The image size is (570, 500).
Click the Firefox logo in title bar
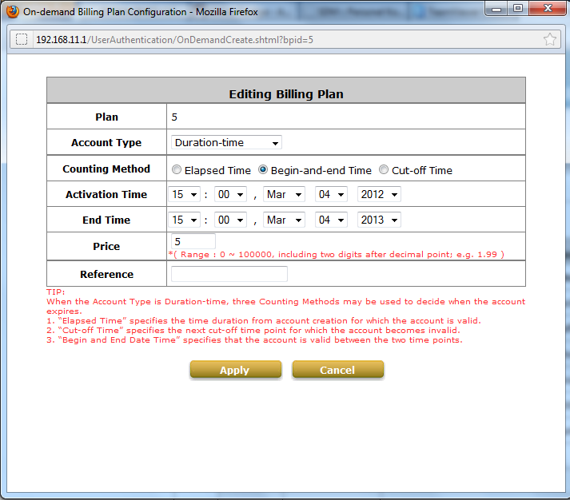(12, 12)
